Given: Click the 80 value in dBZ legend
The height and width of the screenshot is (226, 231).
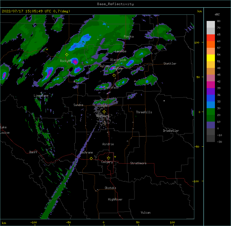Looking at the screenshot, I should click(x=219, y=21).
